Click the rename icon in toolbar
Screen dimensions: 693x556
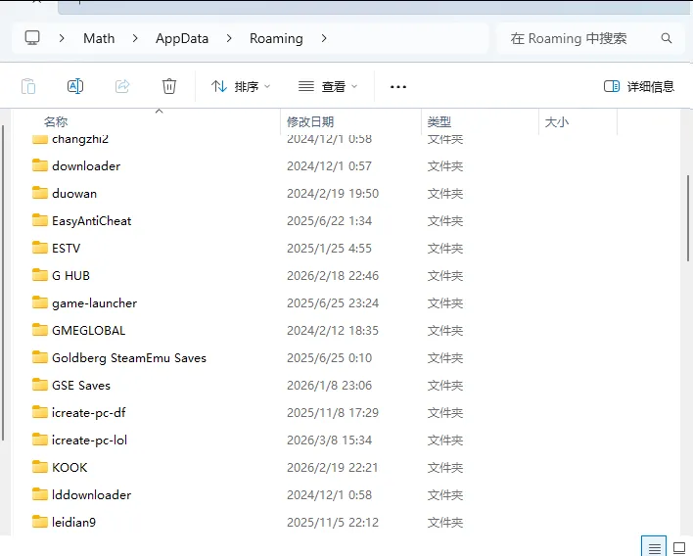[x=75, y=86]
